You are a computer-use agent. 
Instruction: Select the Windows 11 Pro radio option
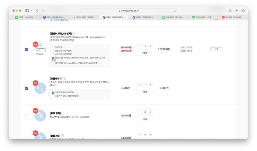pyautogui.click(x=53, y=63)
